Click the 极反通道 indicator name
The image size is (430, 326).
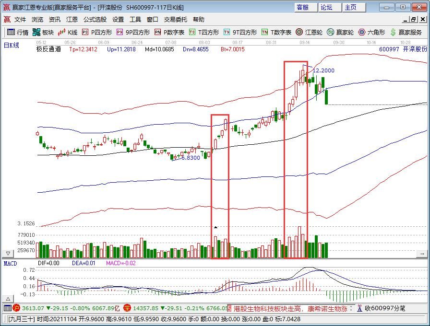pyautogui.click(x=48, y=49)
